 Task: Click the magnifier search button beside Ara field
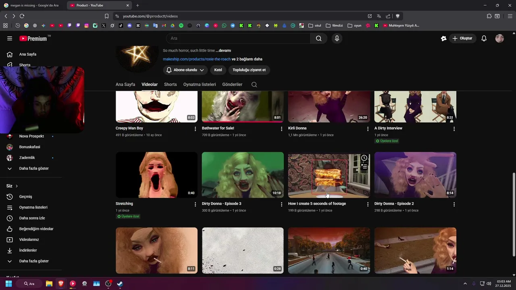(319, 38)
